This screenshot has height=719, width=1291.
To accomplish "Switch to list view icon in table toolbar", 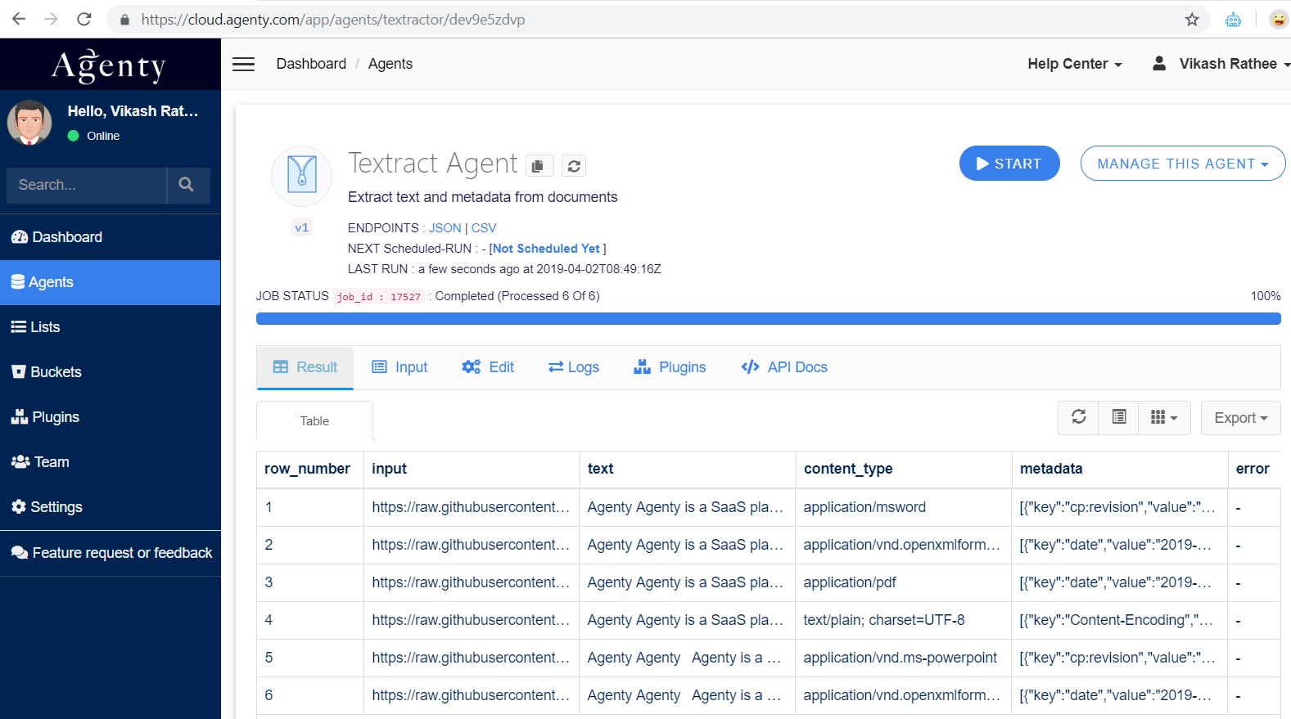I will click(x=1119, y=417).
